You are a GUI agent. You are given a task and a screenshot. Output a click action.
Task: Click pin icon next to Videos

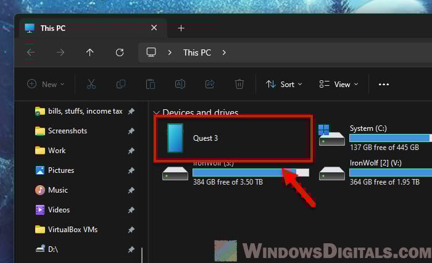point(131,210)
